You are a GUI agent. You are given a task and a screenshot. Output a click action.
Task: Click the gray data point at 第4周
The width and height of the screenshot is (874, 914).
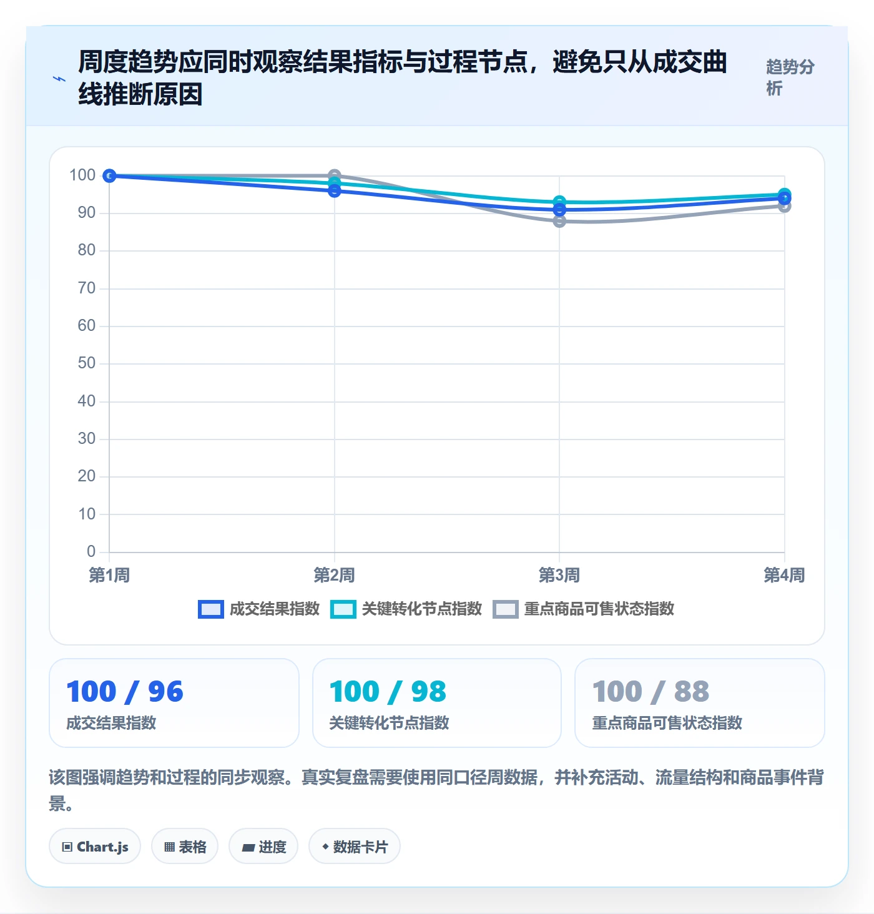[x=785, y=207]
